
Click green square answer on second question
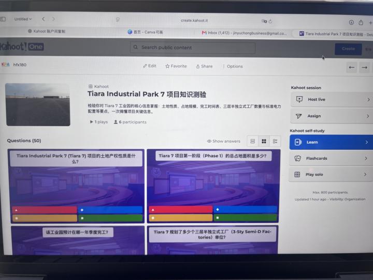[x=245, y=218]
